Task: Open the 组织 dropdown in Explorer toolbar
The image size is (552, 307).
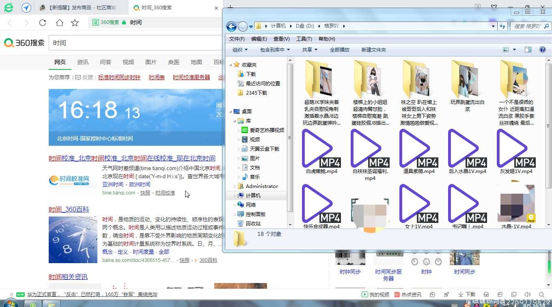Action: tap(240, 50)
